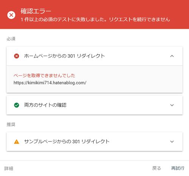Click the ホームページからの 301 リダイレクト row title
Image resolution: width=189 pixels, height=176 pixels.
click(64, 56)
